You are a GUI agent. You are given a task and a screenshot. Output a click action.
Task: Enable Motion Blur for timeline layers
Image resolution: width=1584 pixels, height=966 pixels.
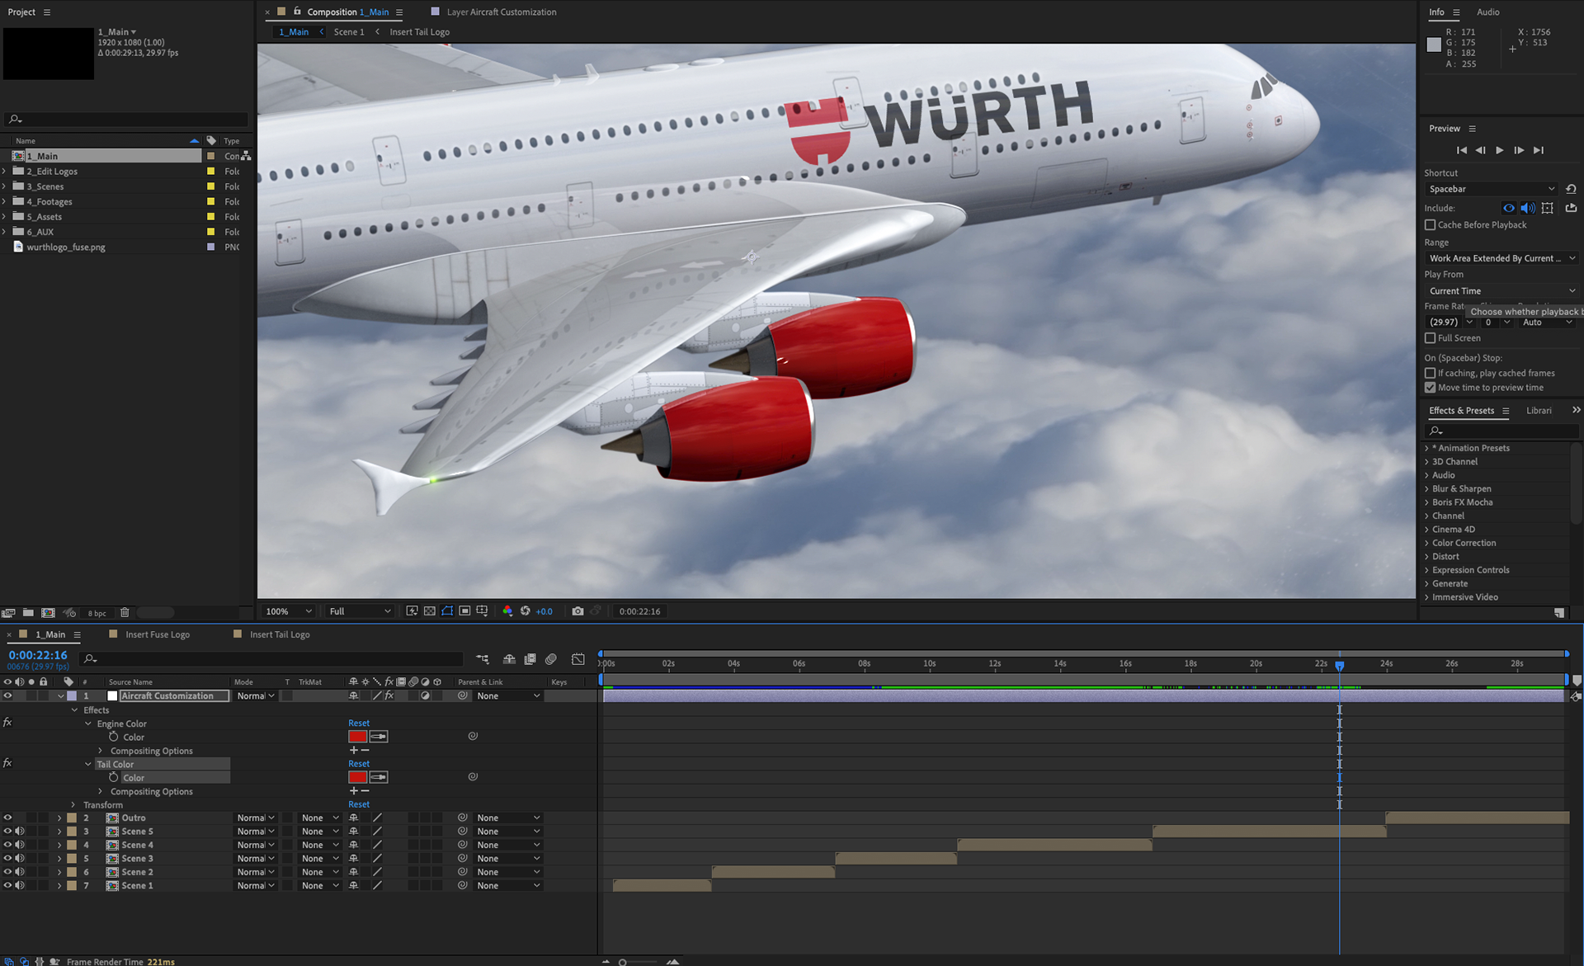coord(551,659)
